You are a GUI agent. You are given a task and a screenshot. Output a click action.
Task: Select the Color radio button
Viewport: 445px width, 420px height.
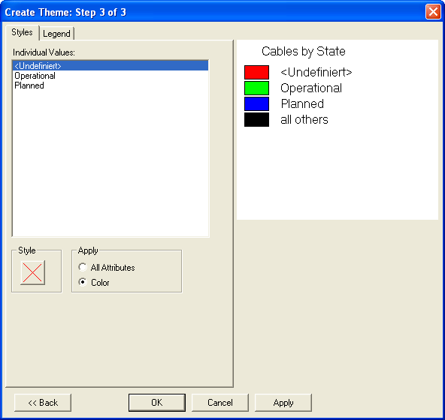coord(94,282)
